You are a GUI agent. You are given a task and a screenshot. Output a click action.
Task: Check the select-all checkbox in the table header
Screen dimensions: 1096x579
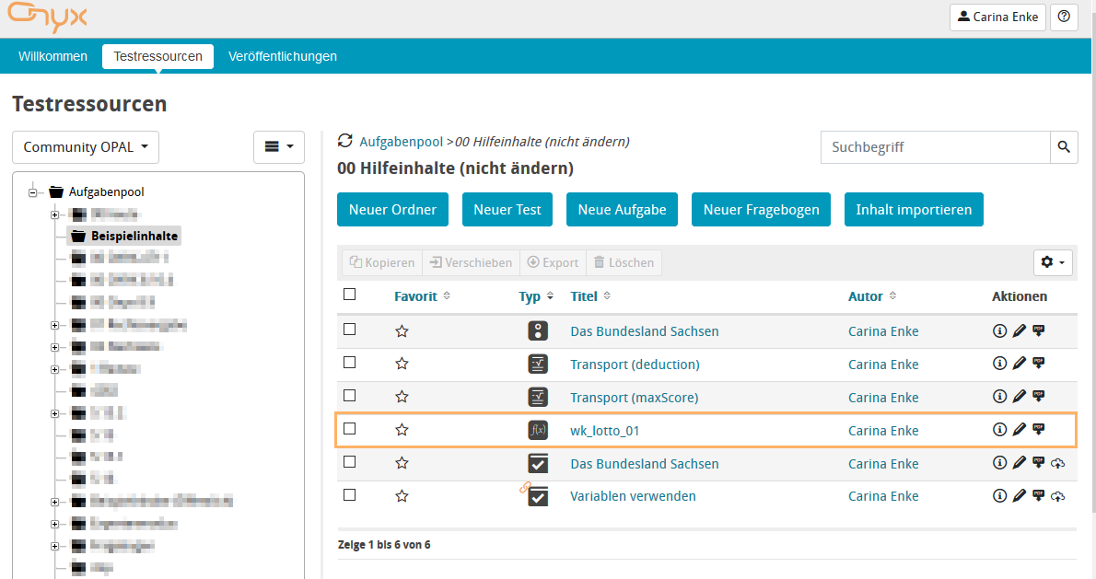pyautogui.click(x=349, y=295)
